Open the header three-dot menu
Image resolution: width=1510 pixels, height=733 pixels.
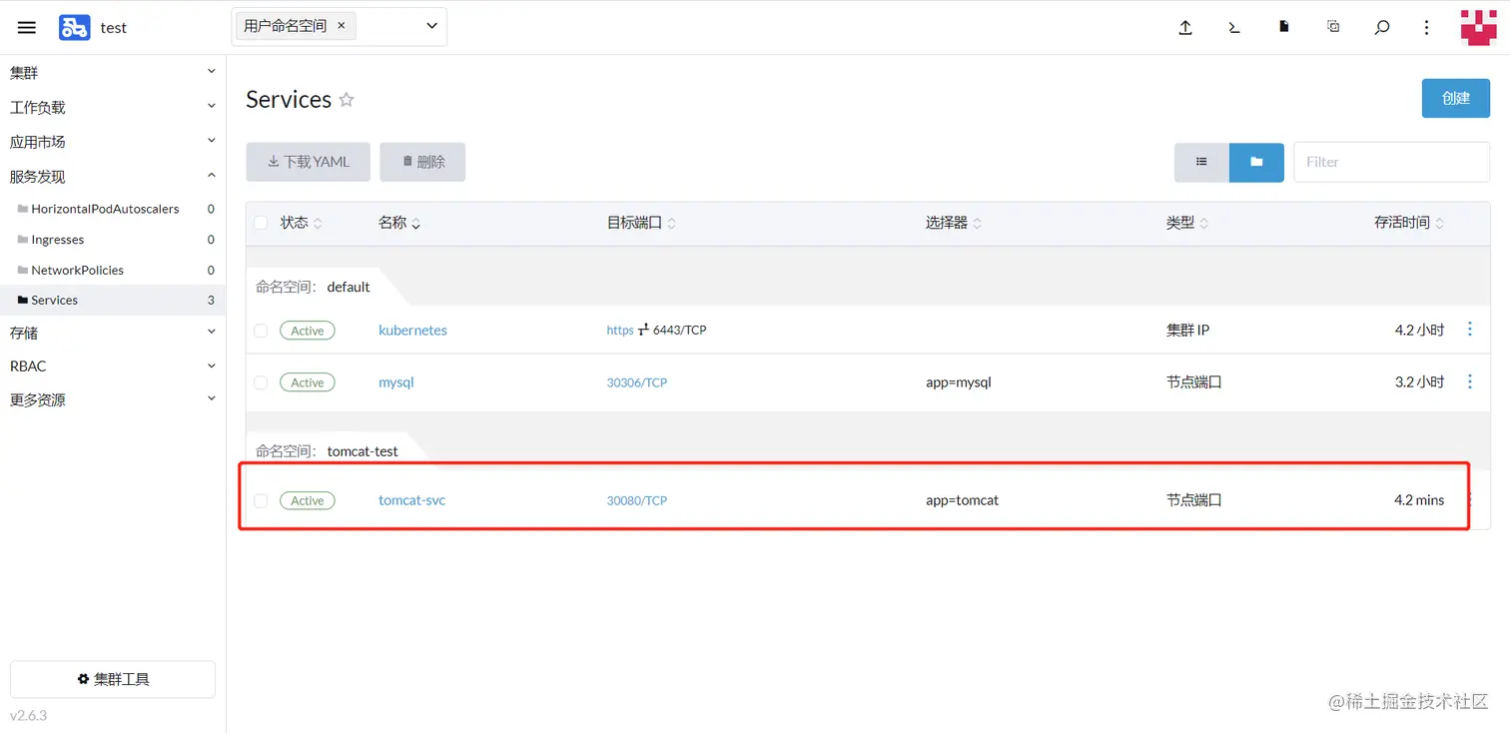[x=1427, y=28]
